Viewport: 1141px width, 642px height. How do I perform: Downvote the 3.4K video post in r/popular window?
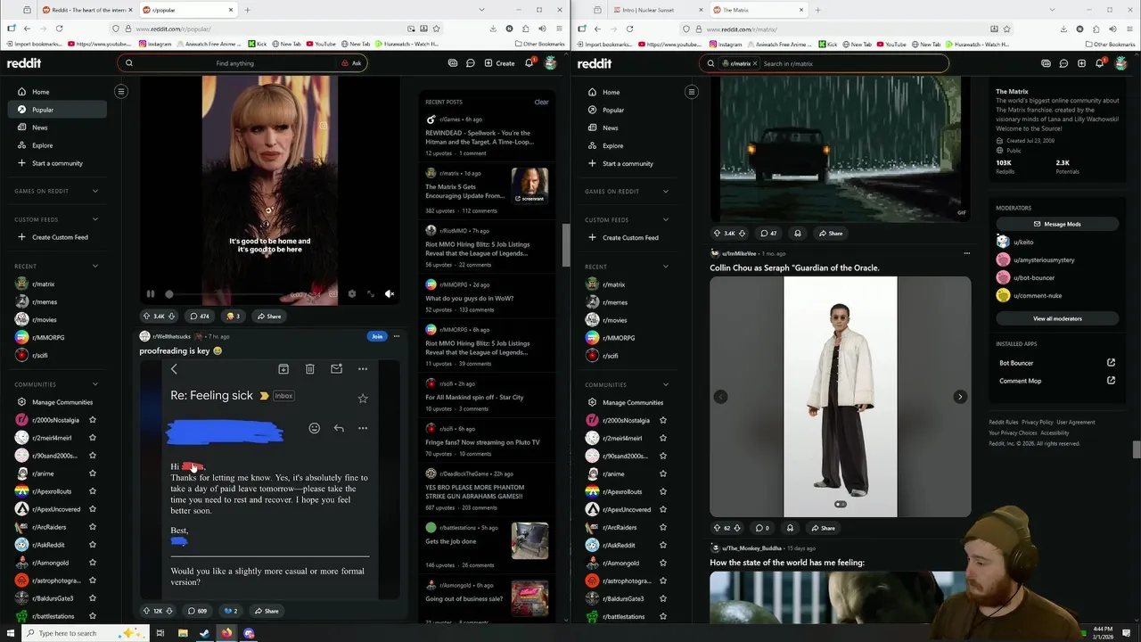172,316
